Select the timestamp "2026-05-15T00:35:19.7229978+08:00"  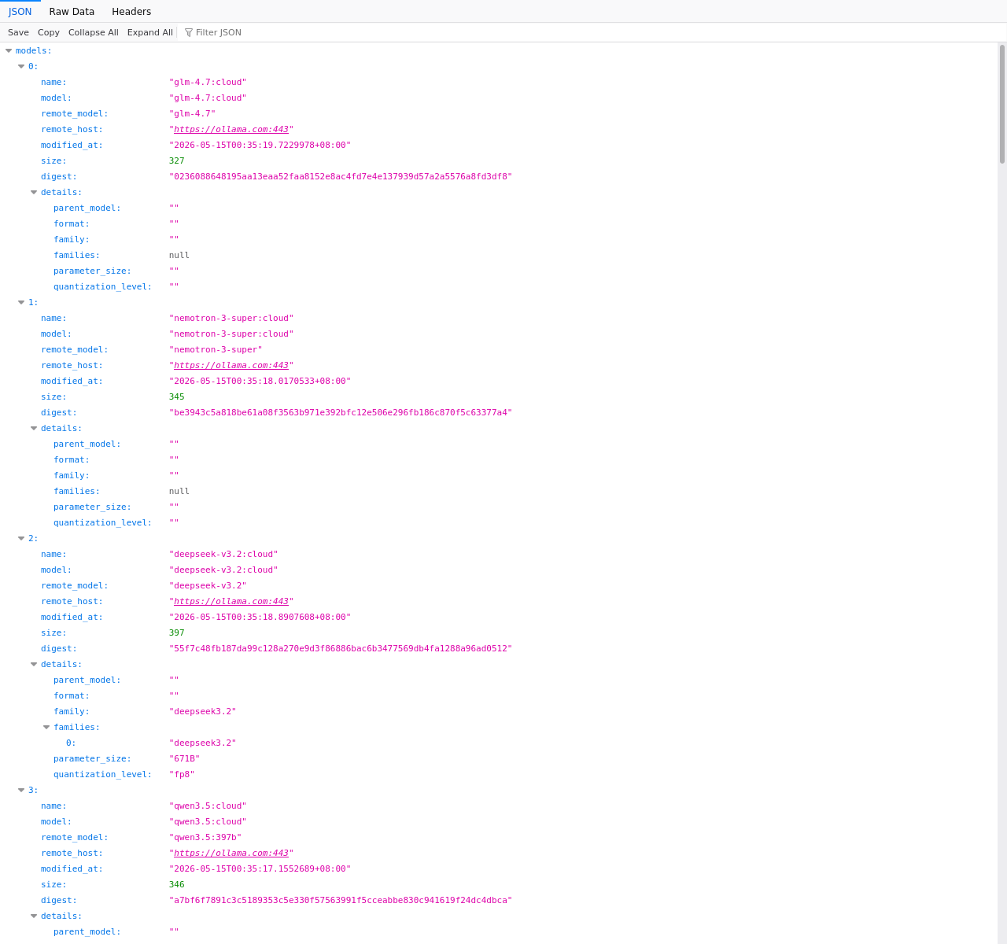pyautogui.click(x=260, y=145)
